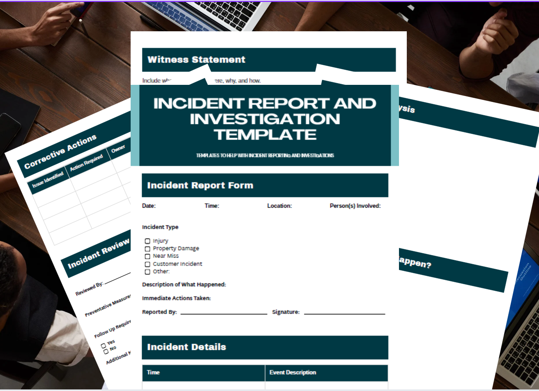539x391 pixels.
Task: Click the Incident Review heading
Action: pyautogui.click(x=99, y=254)
